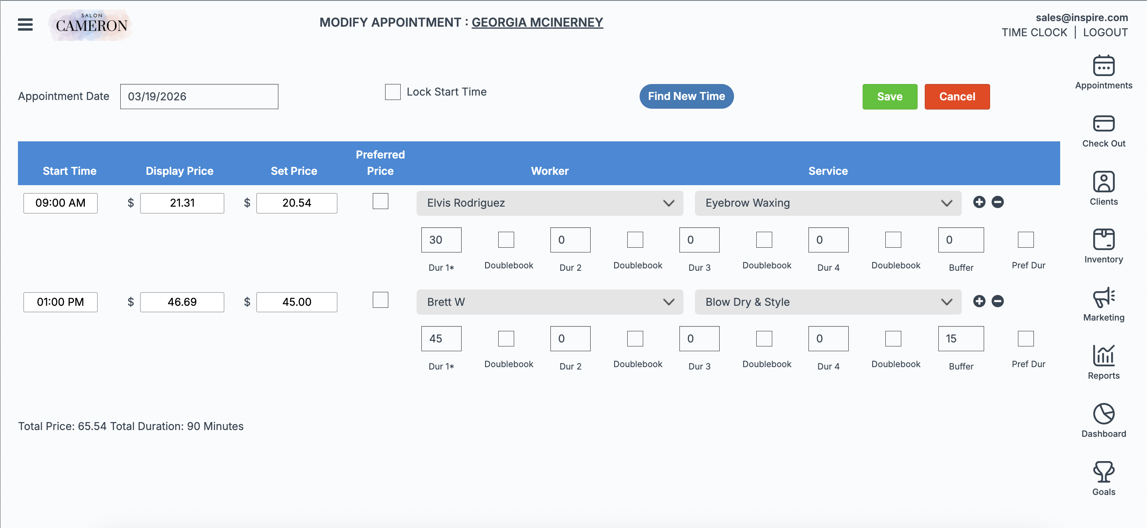The height and width of the screenshot is (528, 1147).
Task: Click the Appointment Date input field
Action: 199,97
